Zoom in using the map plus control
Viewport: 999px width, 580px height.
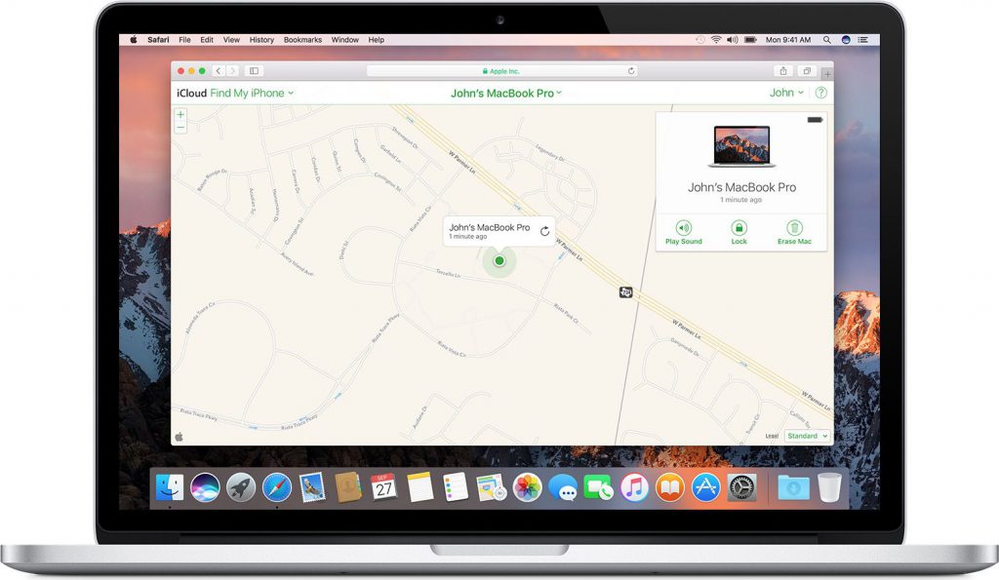(180, 114)
